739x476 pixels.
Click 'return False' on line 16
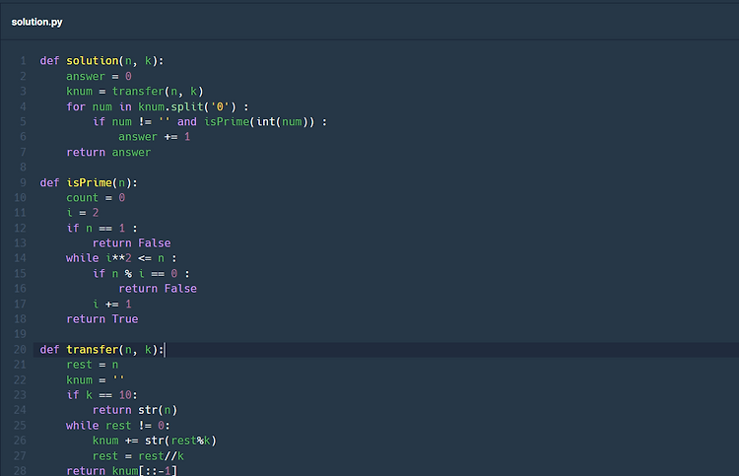(158, 289)
